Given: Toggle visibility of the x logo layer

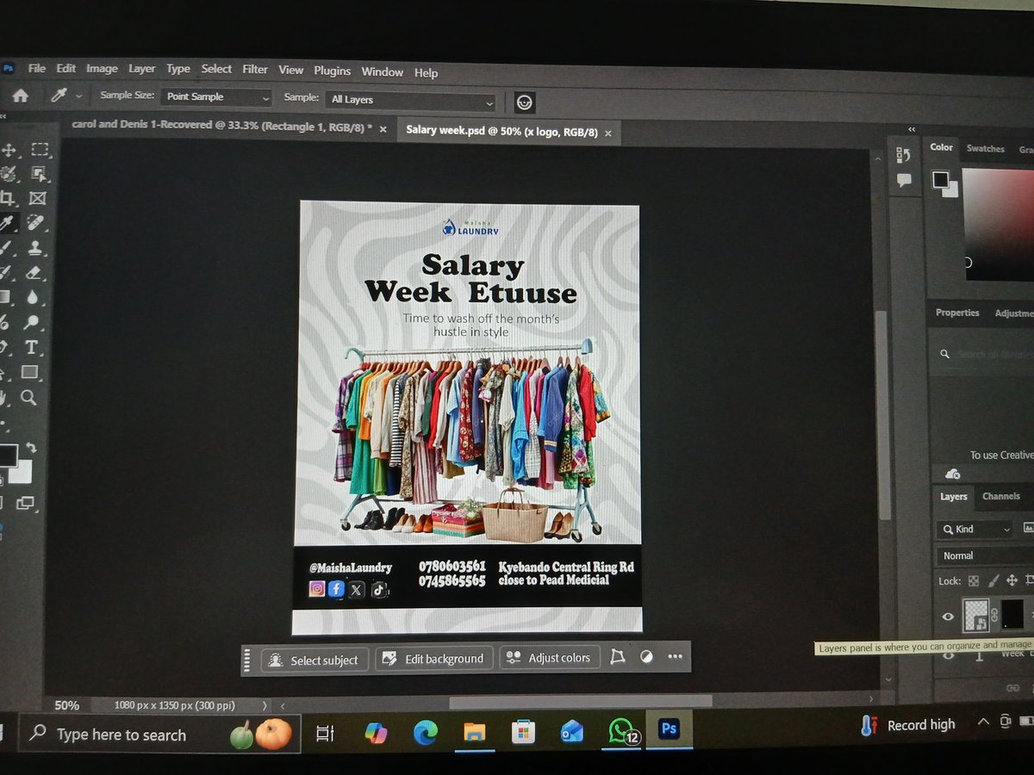Looking at the screenshot, I should pyautogui.click(x=948, y=617).
